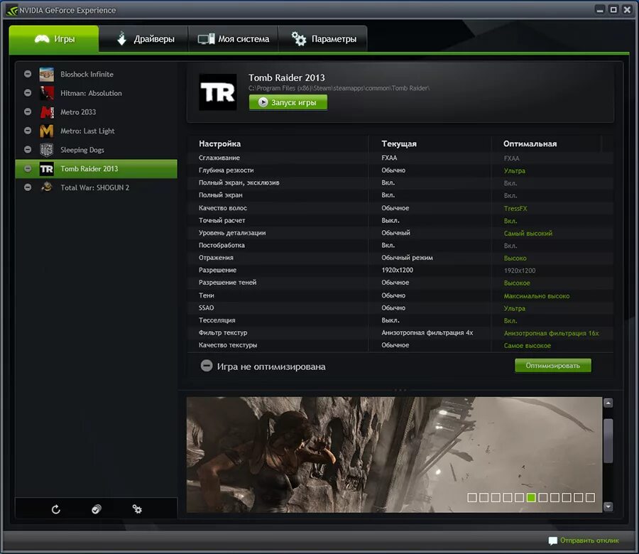
Task: Click status circle next to Metro 2033
Action: 28,112
